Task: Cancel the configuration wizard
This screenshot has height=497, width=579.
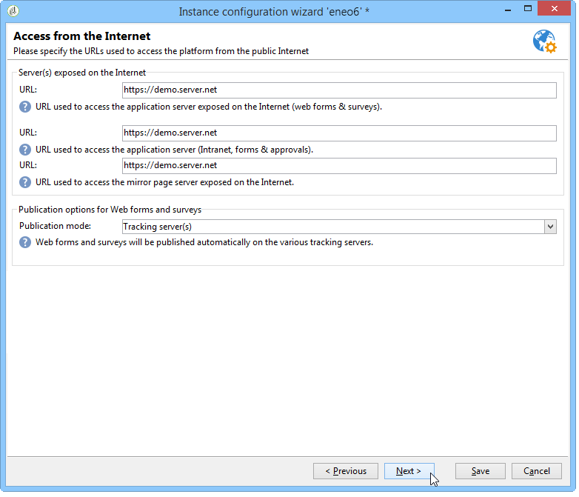Action: [537, 471]
